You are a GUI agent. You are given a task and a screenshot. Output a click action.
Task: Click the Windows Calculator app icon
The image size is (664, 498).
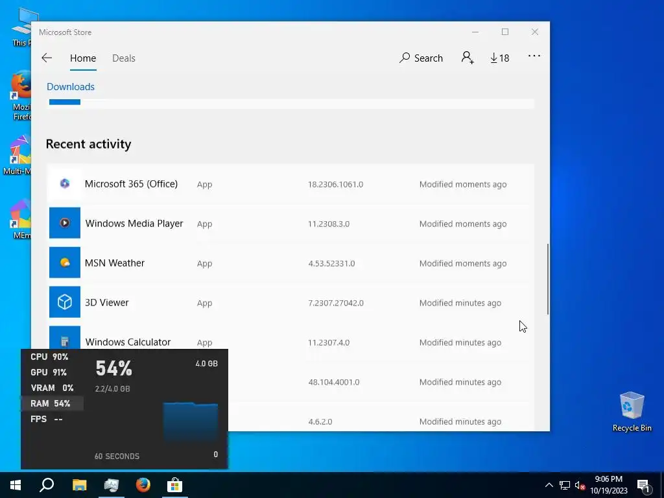click(x=65, y=338)
